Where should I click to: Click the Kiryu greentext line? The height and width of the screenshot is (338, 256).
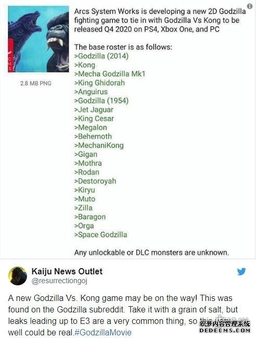[84, 190]
